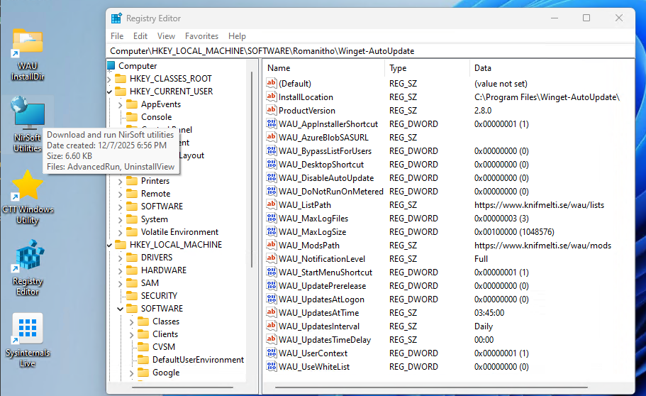Expand the DRIVERS key chevron
Screen dimensions: 646x396
coord(121,258)
